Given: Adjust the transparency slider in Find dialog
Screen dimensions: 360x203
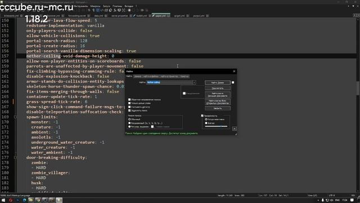Looking at the screenshot, I should pos(216,126).
